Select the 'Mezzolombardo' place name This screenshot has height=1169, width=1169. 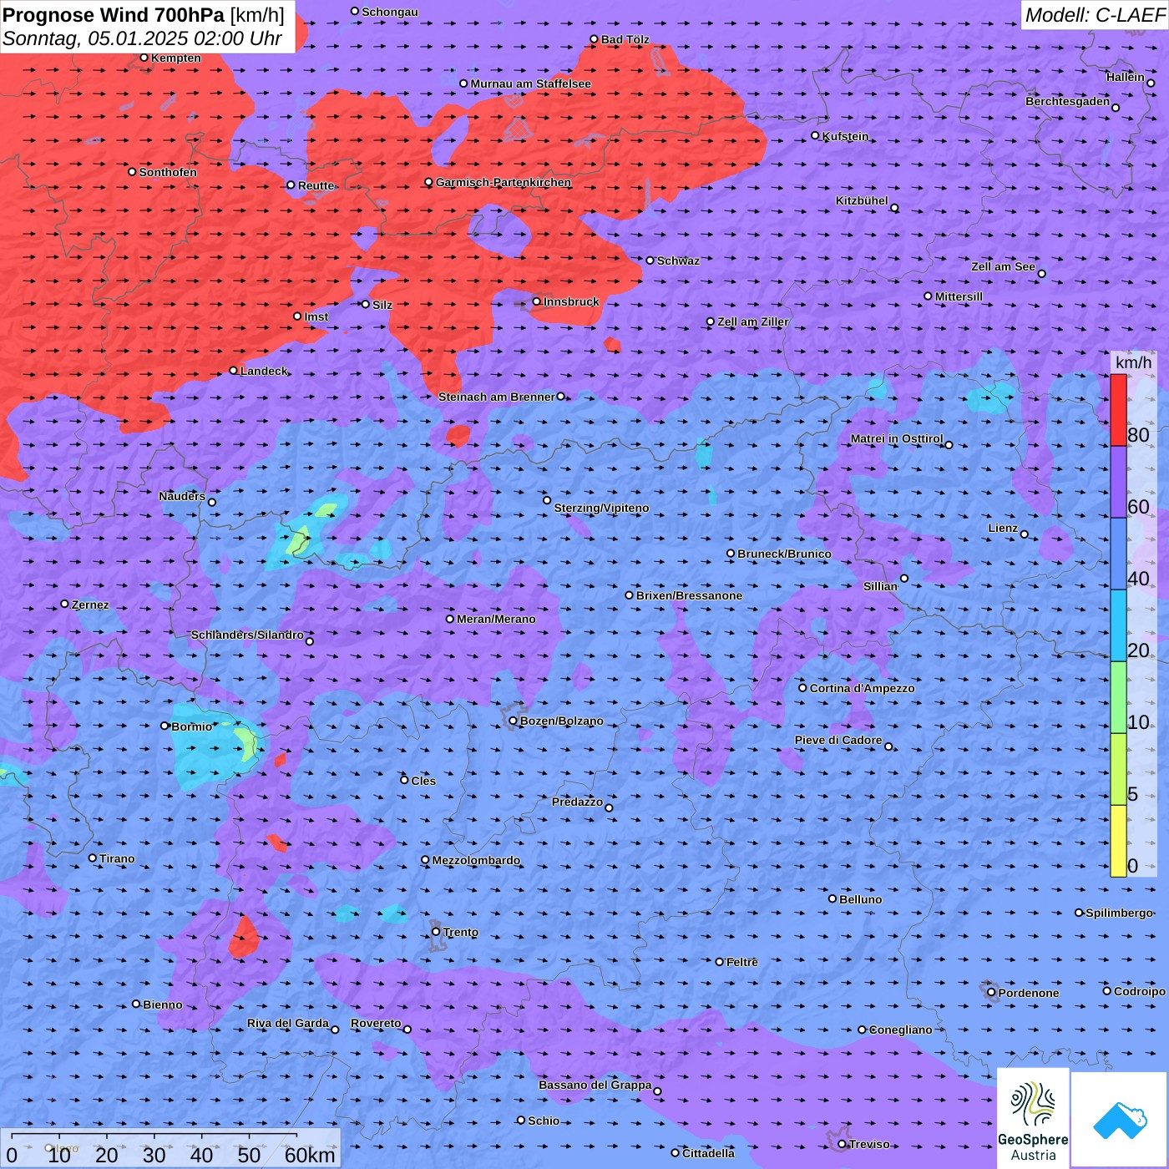point(476,860)
